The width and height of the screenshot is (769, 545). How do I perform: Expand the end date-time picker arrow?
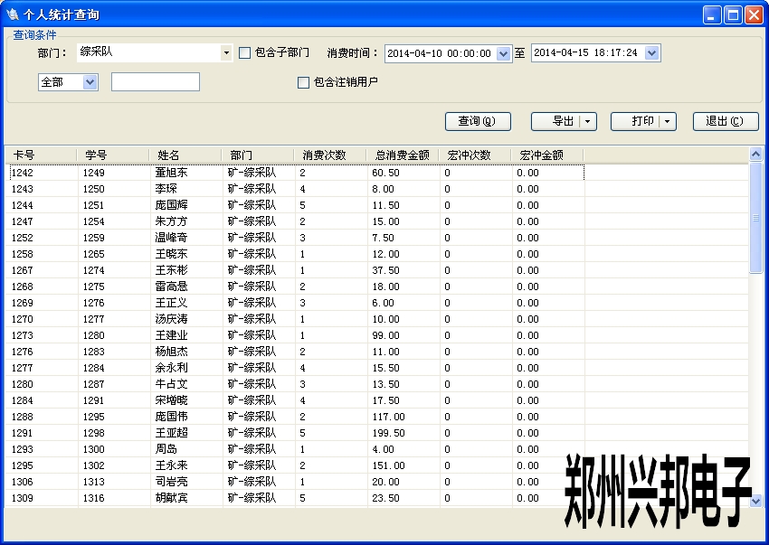point(651,53)
